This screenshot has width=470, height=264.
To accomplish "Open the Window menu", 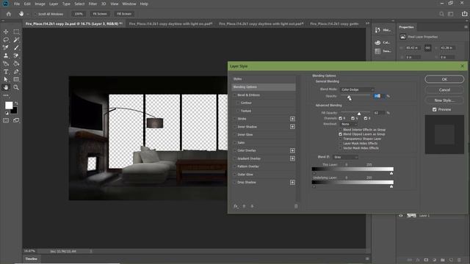I will click(x=129, y=4).
